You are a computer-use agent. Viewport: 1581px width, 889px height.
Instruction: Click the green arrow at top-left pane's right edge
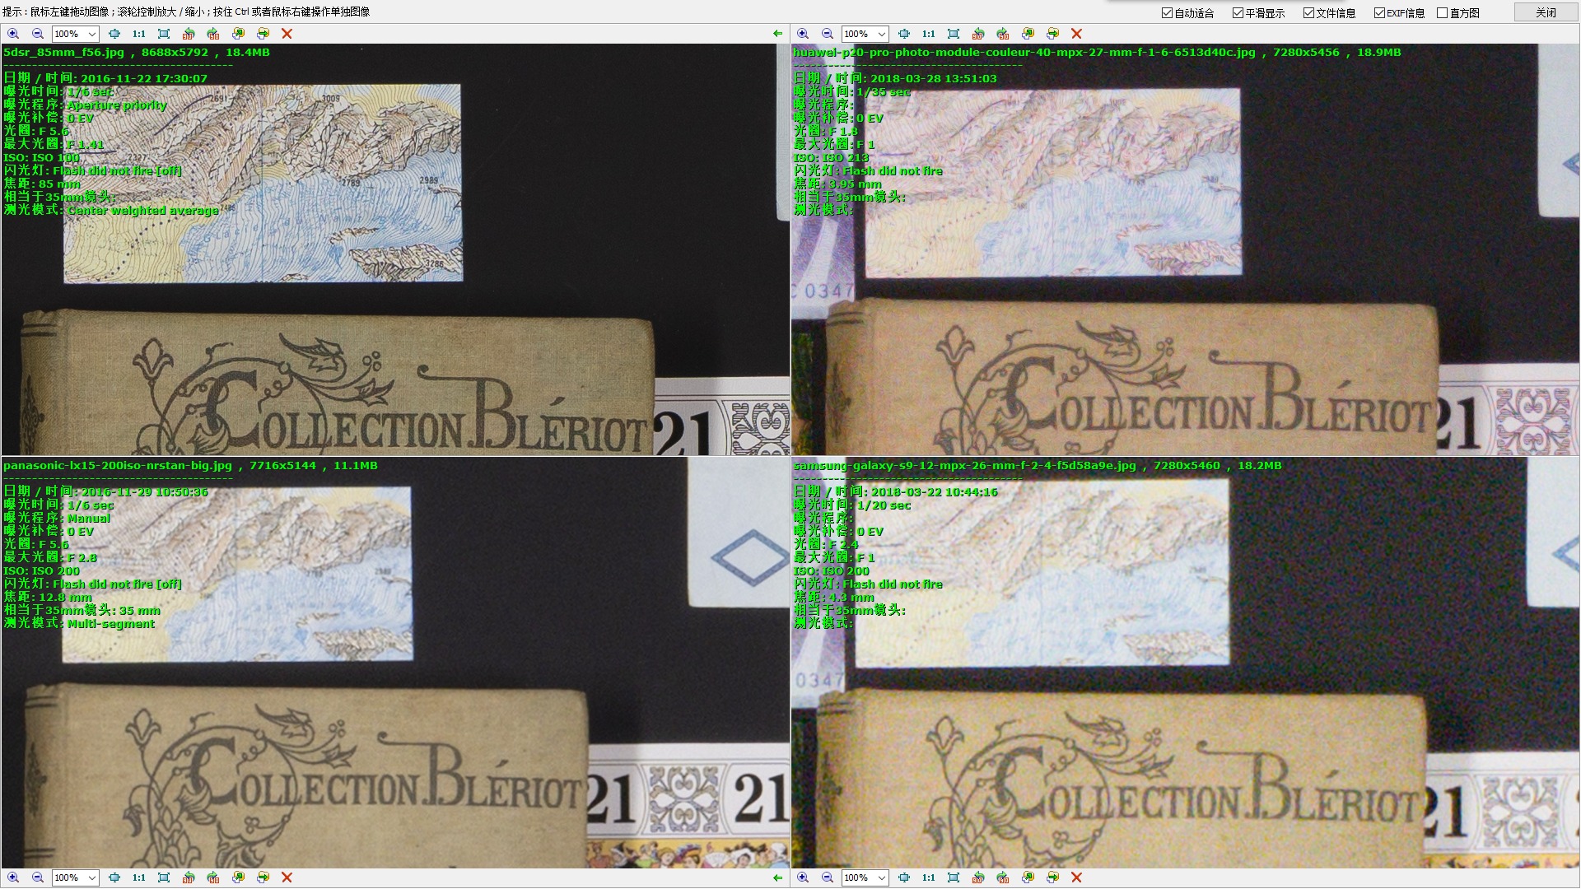[777, 34]
